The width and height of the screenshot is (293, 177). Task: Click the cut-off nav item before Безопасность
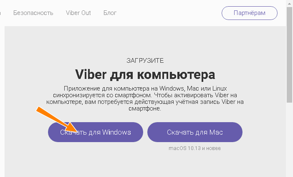pos(0,13)
